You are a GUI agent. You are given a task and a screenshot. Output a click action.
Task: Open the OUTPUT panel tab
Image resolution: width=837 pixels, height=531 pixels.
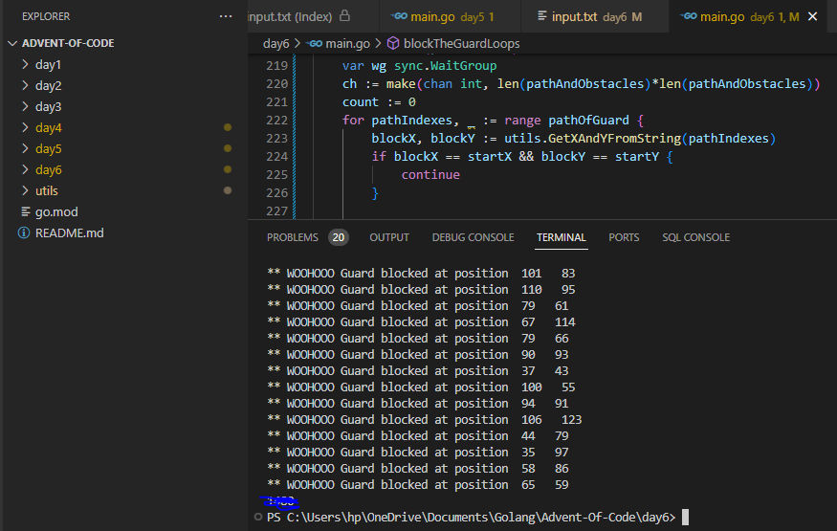click(x=389, y=237)
